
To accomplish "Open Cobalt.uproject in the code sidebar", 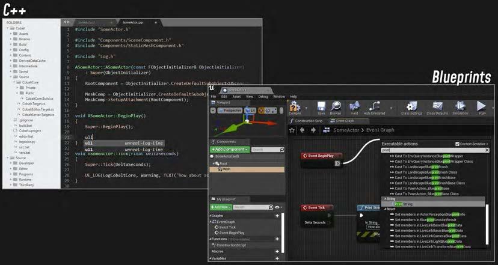I will (x=30, y=131).
